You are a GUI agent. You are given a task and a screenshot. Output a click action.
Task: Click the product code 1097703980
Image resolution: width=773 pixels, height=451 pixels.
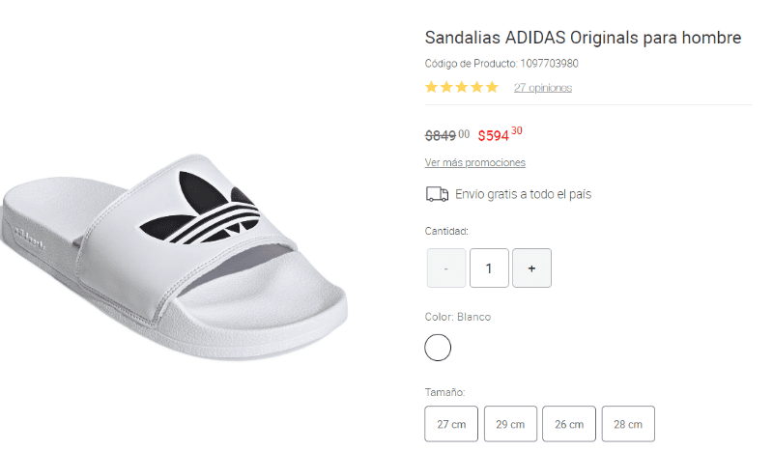[x=549, y=64]
